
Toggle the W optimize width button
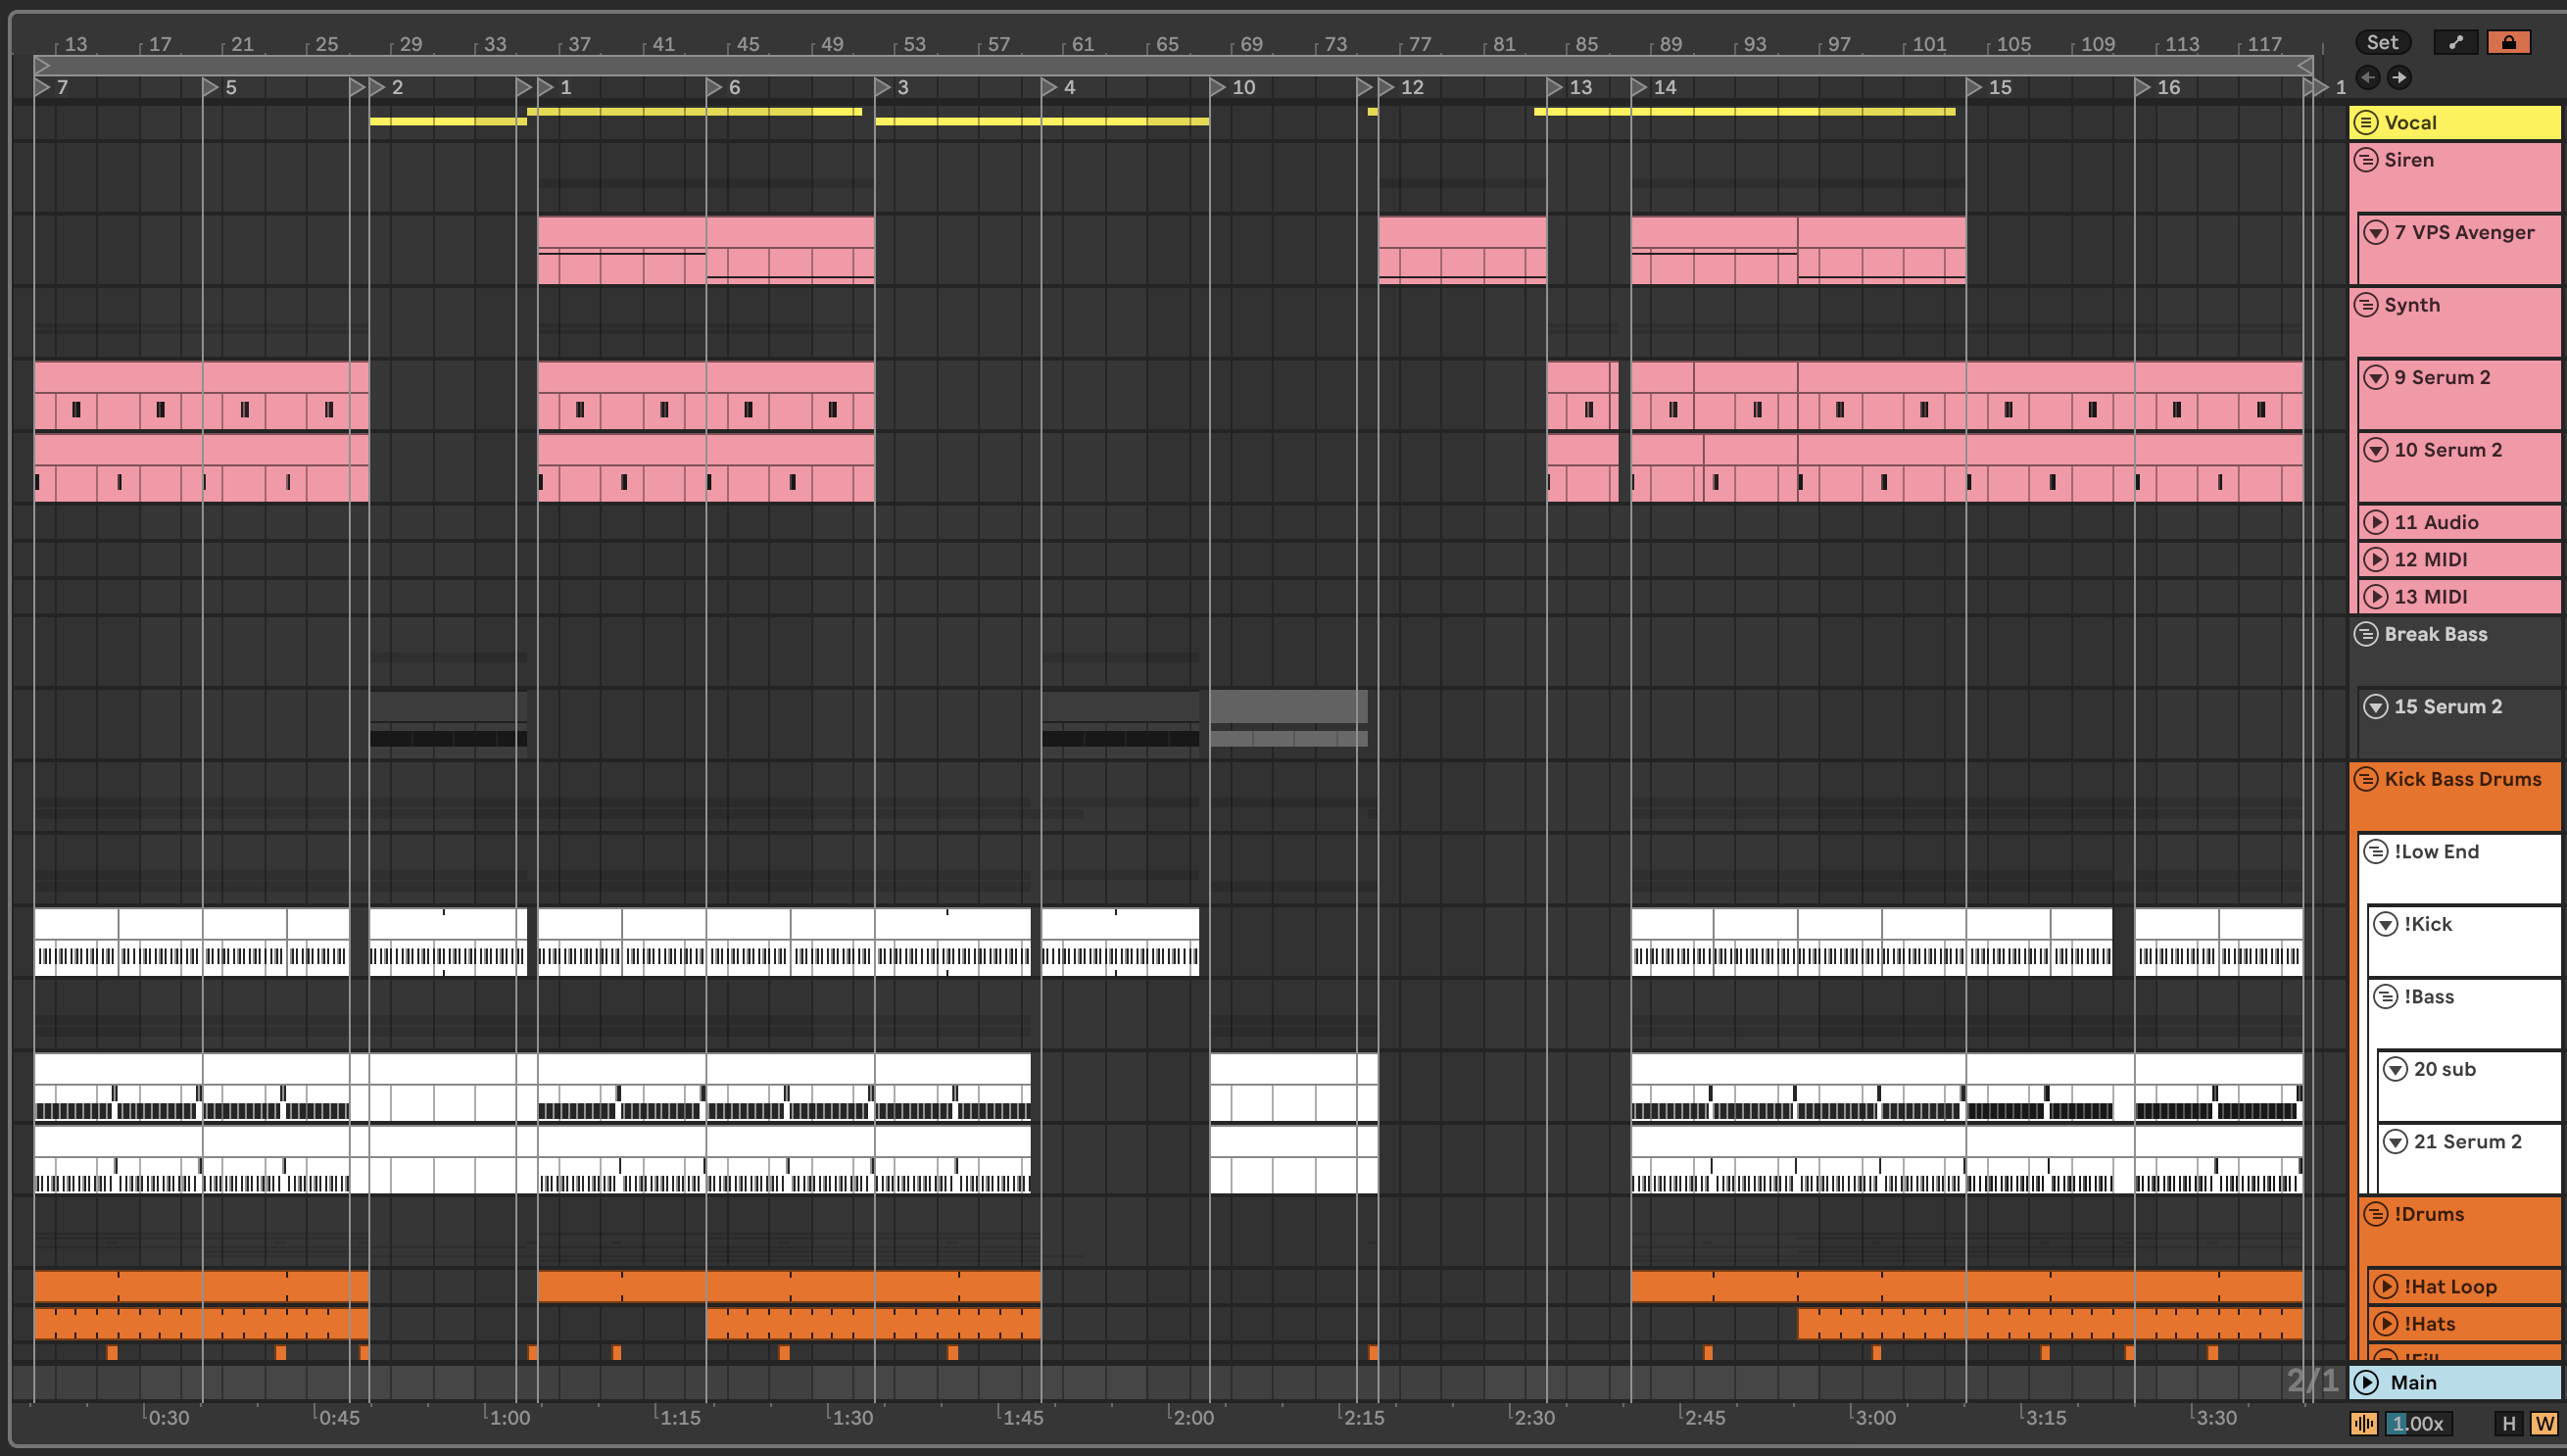(x=2544, y=1423)
